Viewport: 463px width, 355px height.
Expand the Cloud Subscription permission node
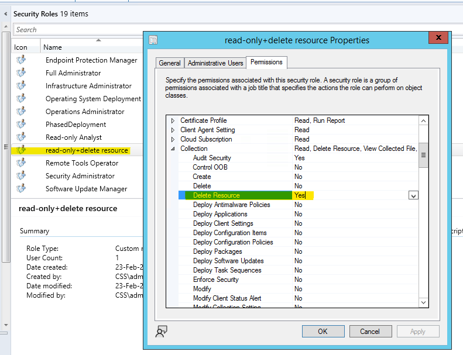[x=173, y=139]
